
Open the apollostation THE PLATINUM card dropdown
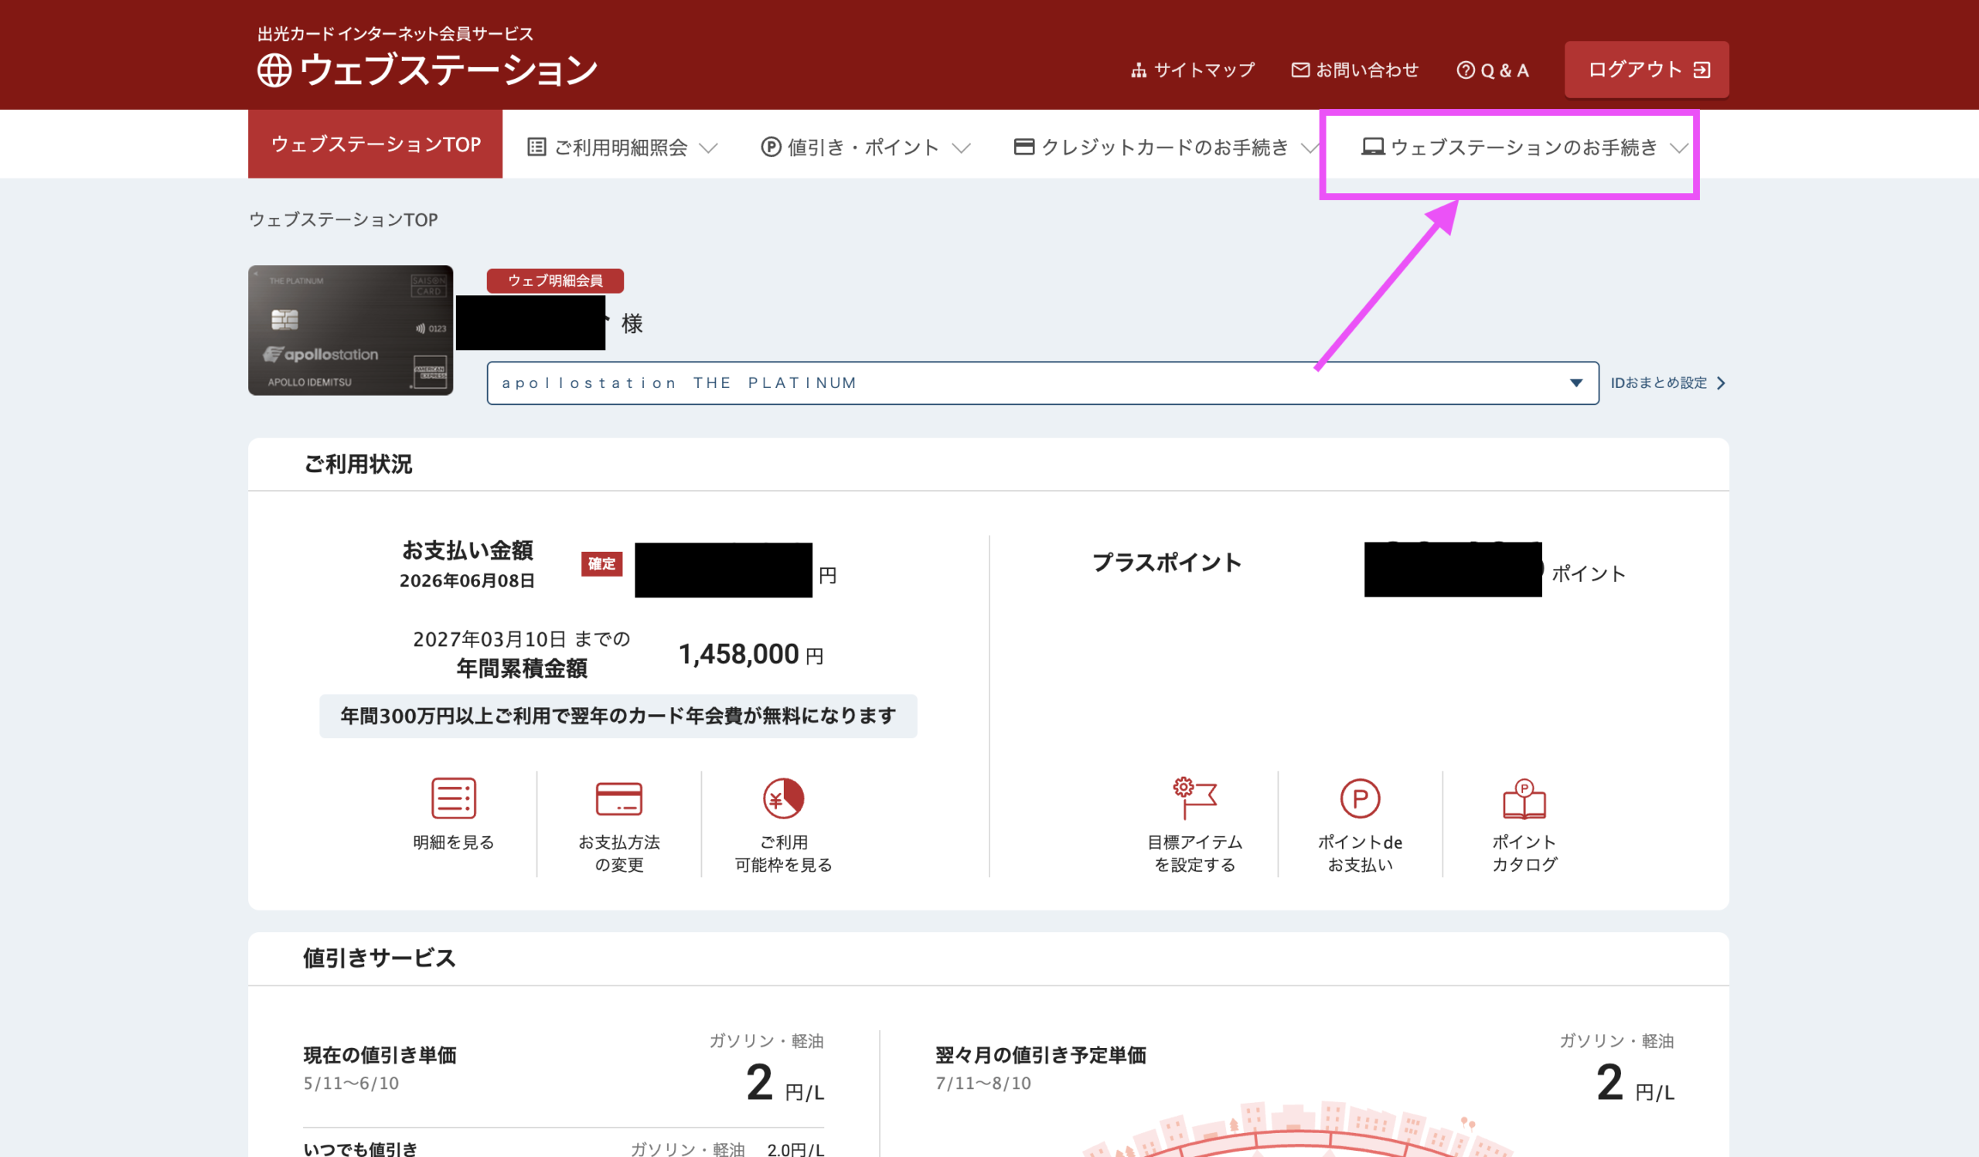(x=1042, y=383)
